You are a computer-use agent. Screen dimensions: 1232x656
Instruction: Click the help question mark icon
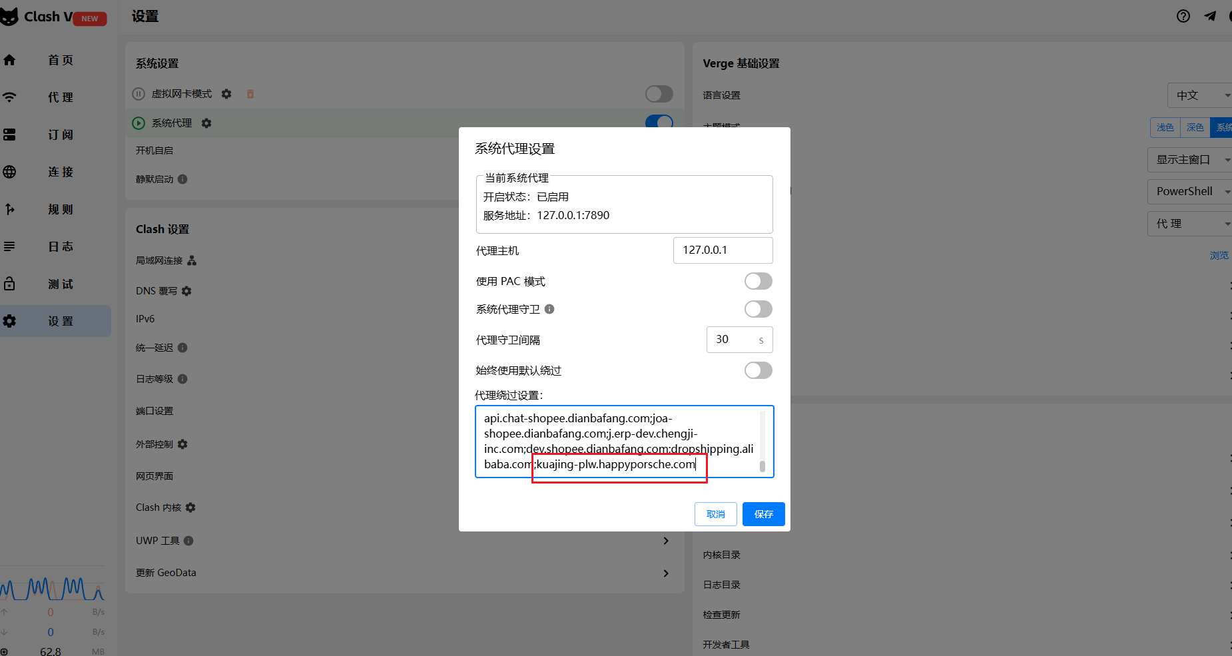coord(1183,16)
